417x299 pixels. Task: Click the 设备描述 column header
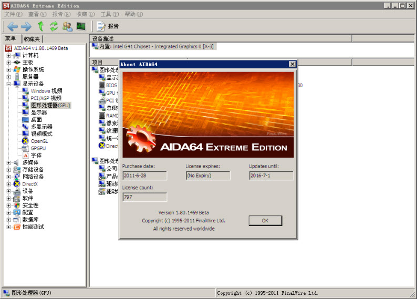[x=221, y=38]
